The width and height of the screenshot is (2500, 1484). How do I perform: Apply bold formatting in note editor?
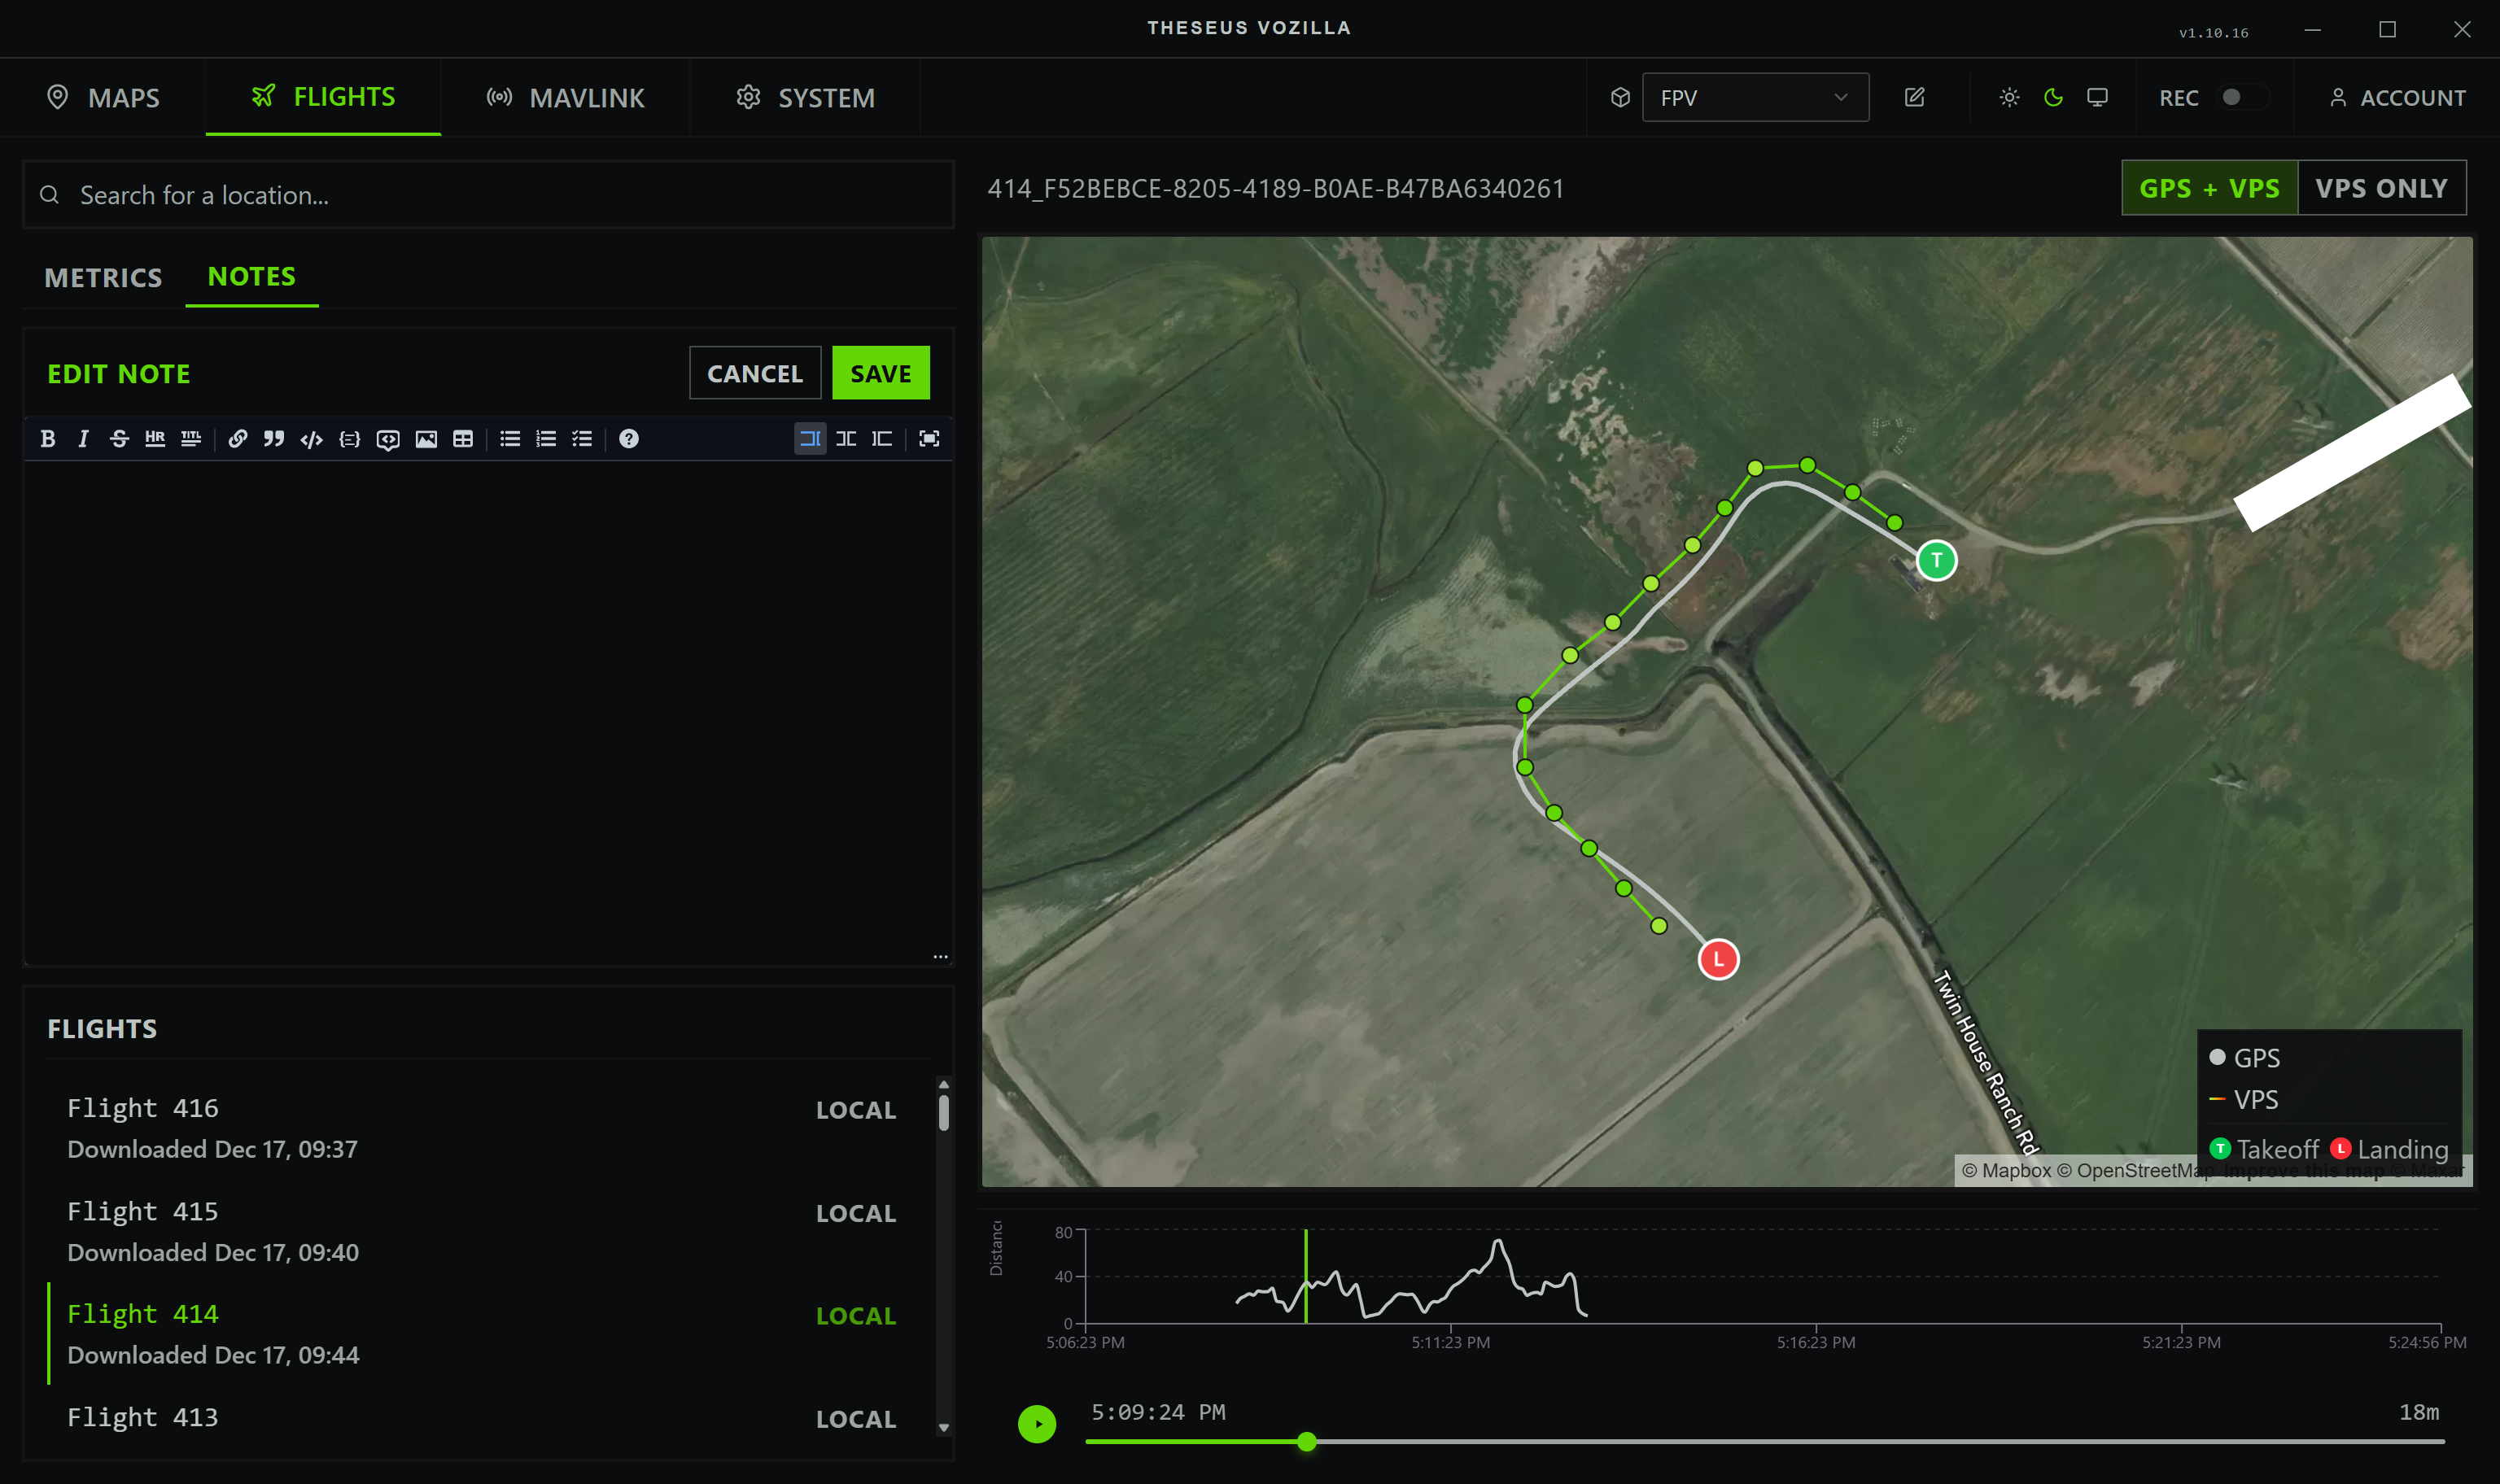tap(47, 438)
